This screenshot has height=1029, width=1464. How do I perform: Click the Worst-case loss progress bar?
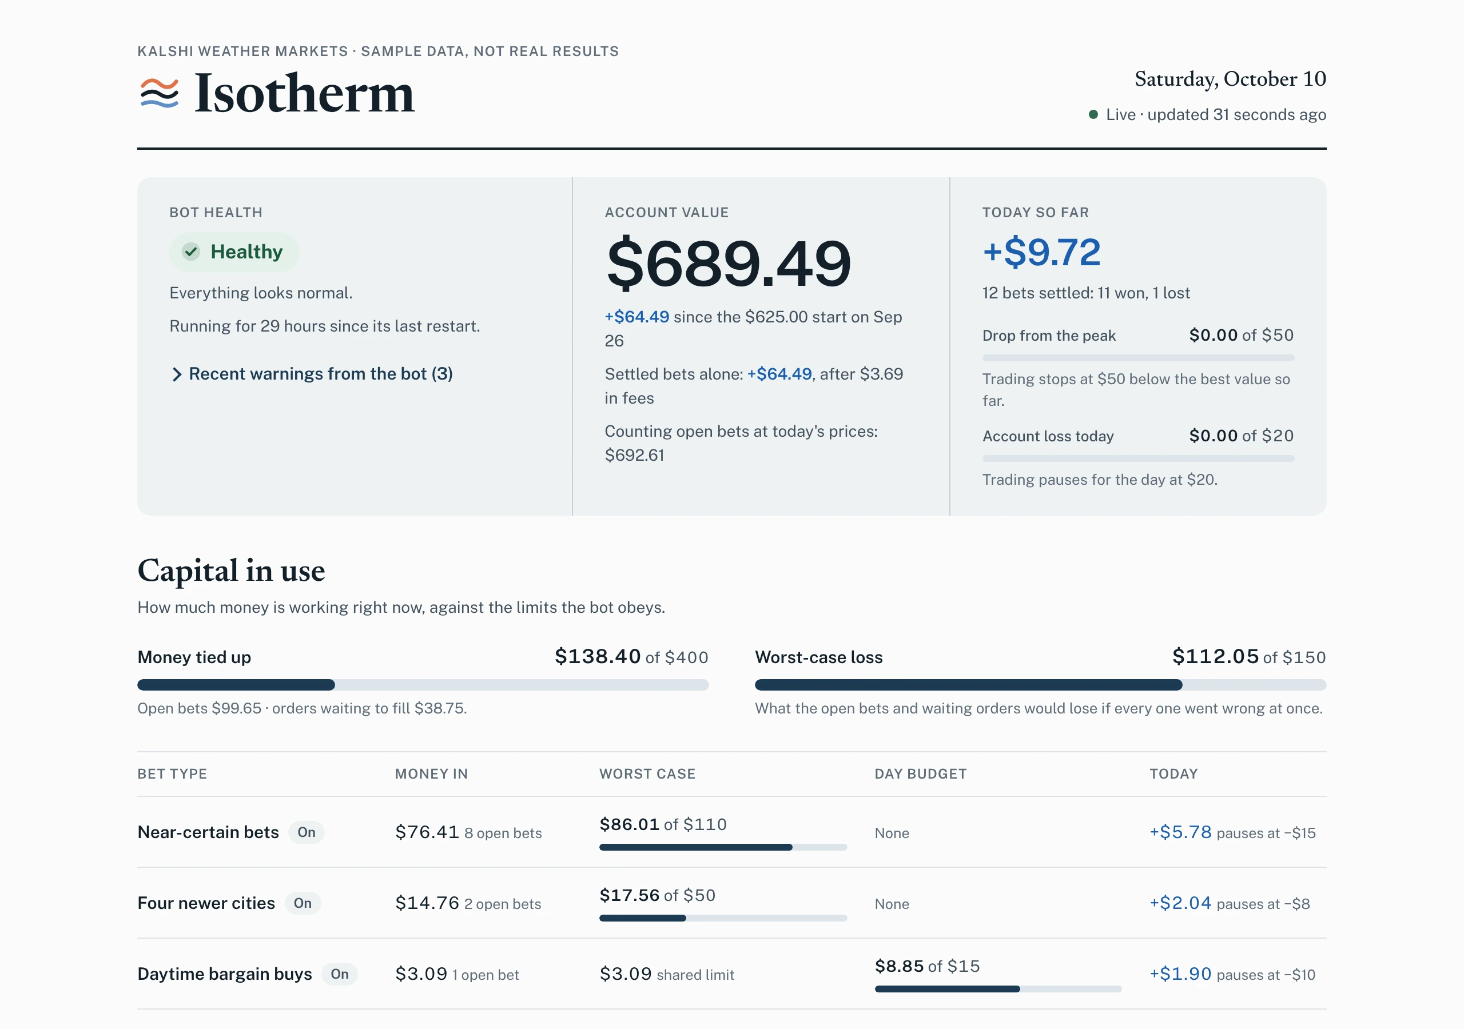1040,685
